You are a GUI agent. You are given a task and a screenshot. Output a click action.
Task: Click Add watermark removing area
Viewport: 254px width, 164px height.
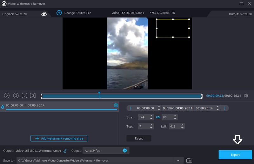click(x=59, y=138)
